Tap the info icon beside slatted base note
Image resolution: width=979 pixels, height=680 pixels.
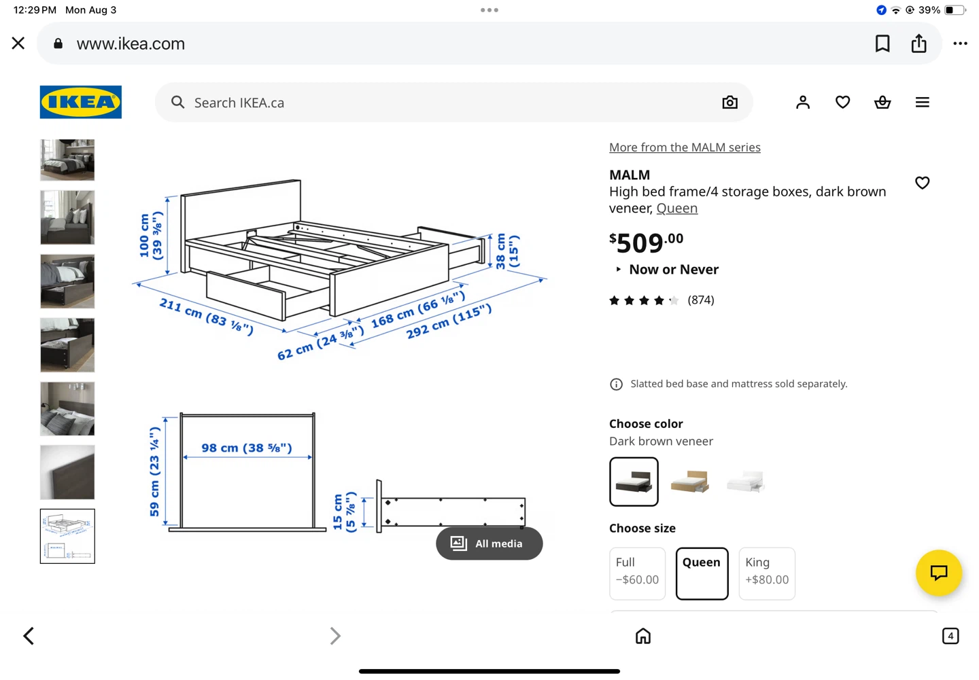[x=616, y=384]
